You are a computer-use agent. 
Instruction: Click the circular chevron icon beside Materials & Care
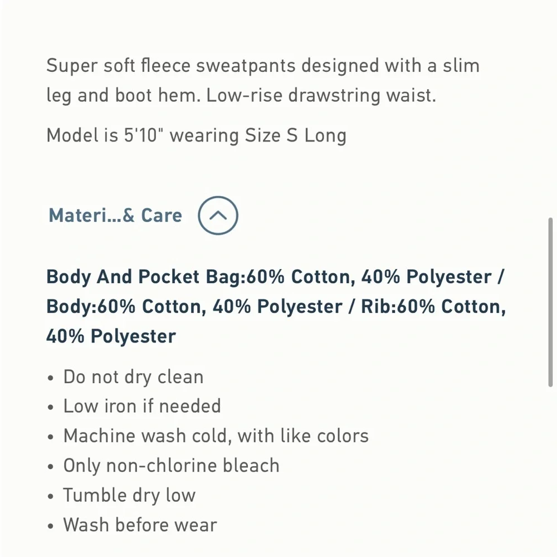(218, 215)
